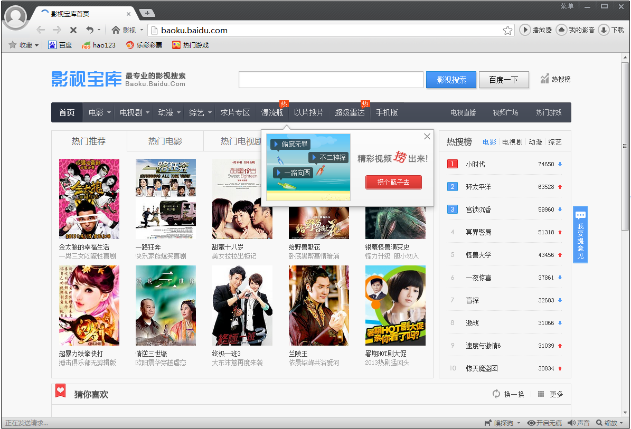Image resolution: width=631 pixels, height=429 pixels.
Task: Expand the 电影 navigation dropdown
Action: [x=109, y=112]
